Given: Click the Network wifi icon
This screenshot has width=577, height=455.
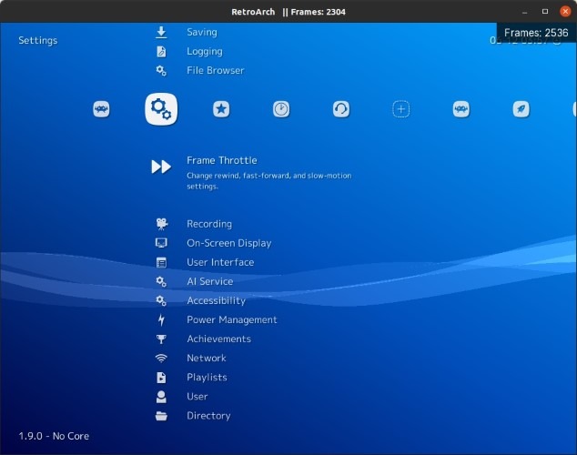Looking at the screenshot, I should 161,358.
